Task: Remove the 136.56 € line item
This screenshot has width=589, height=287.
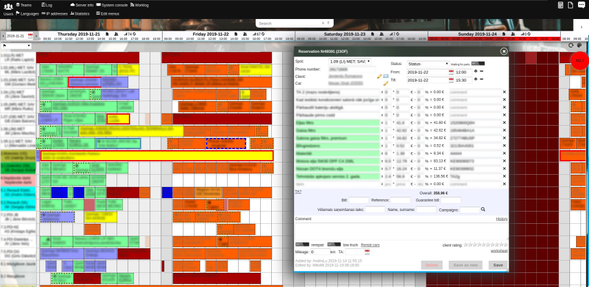Action: pos(504,177)
